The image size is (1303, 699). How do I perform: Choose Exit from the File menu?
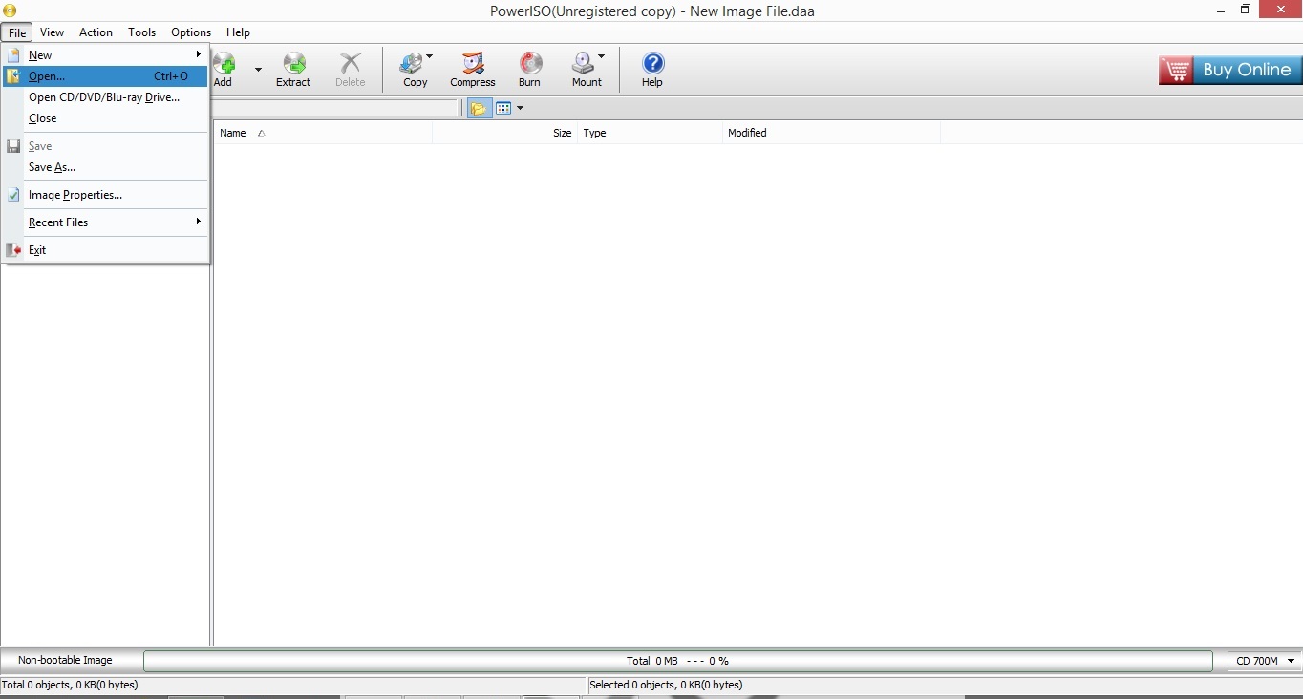(x=106, y=250)
